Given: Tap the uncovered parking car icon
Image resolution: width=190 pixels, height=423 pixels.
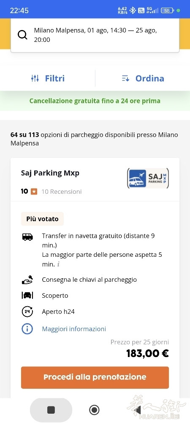Looking at the screenshot, I should [x=27, y=296].
